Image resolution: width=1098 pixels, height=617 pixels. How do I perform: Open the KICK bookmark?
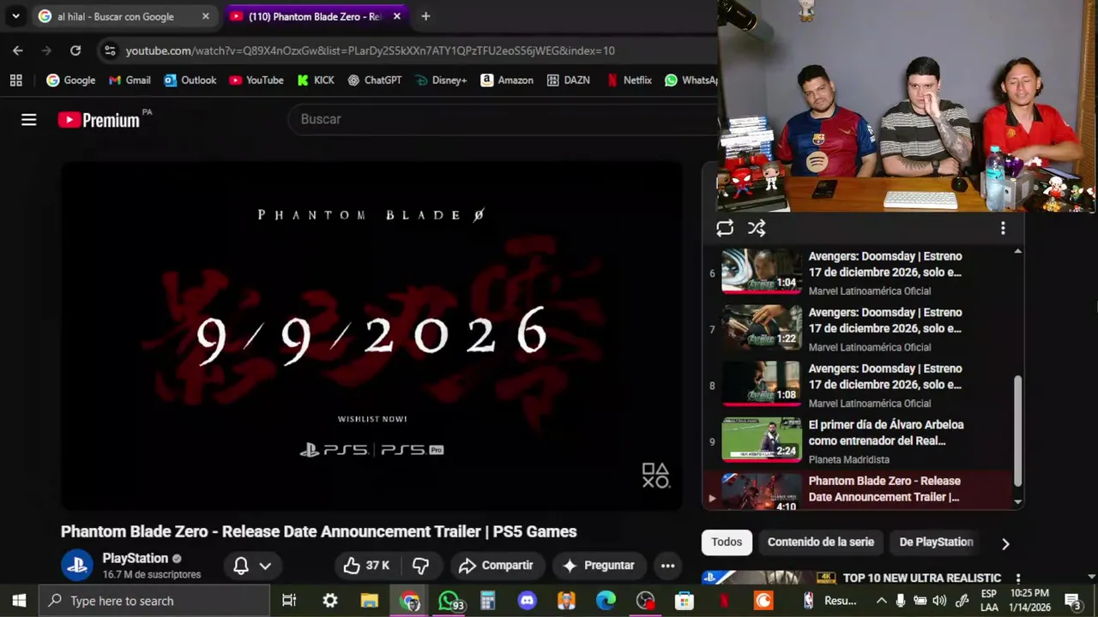coord(316,81)
